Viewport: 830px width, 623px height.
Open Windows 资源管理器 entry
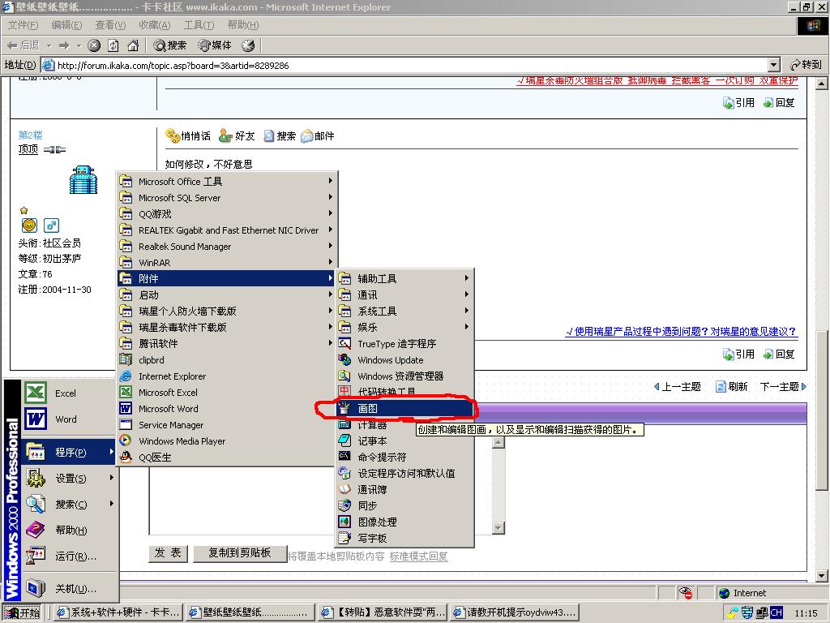coord(404,376)
